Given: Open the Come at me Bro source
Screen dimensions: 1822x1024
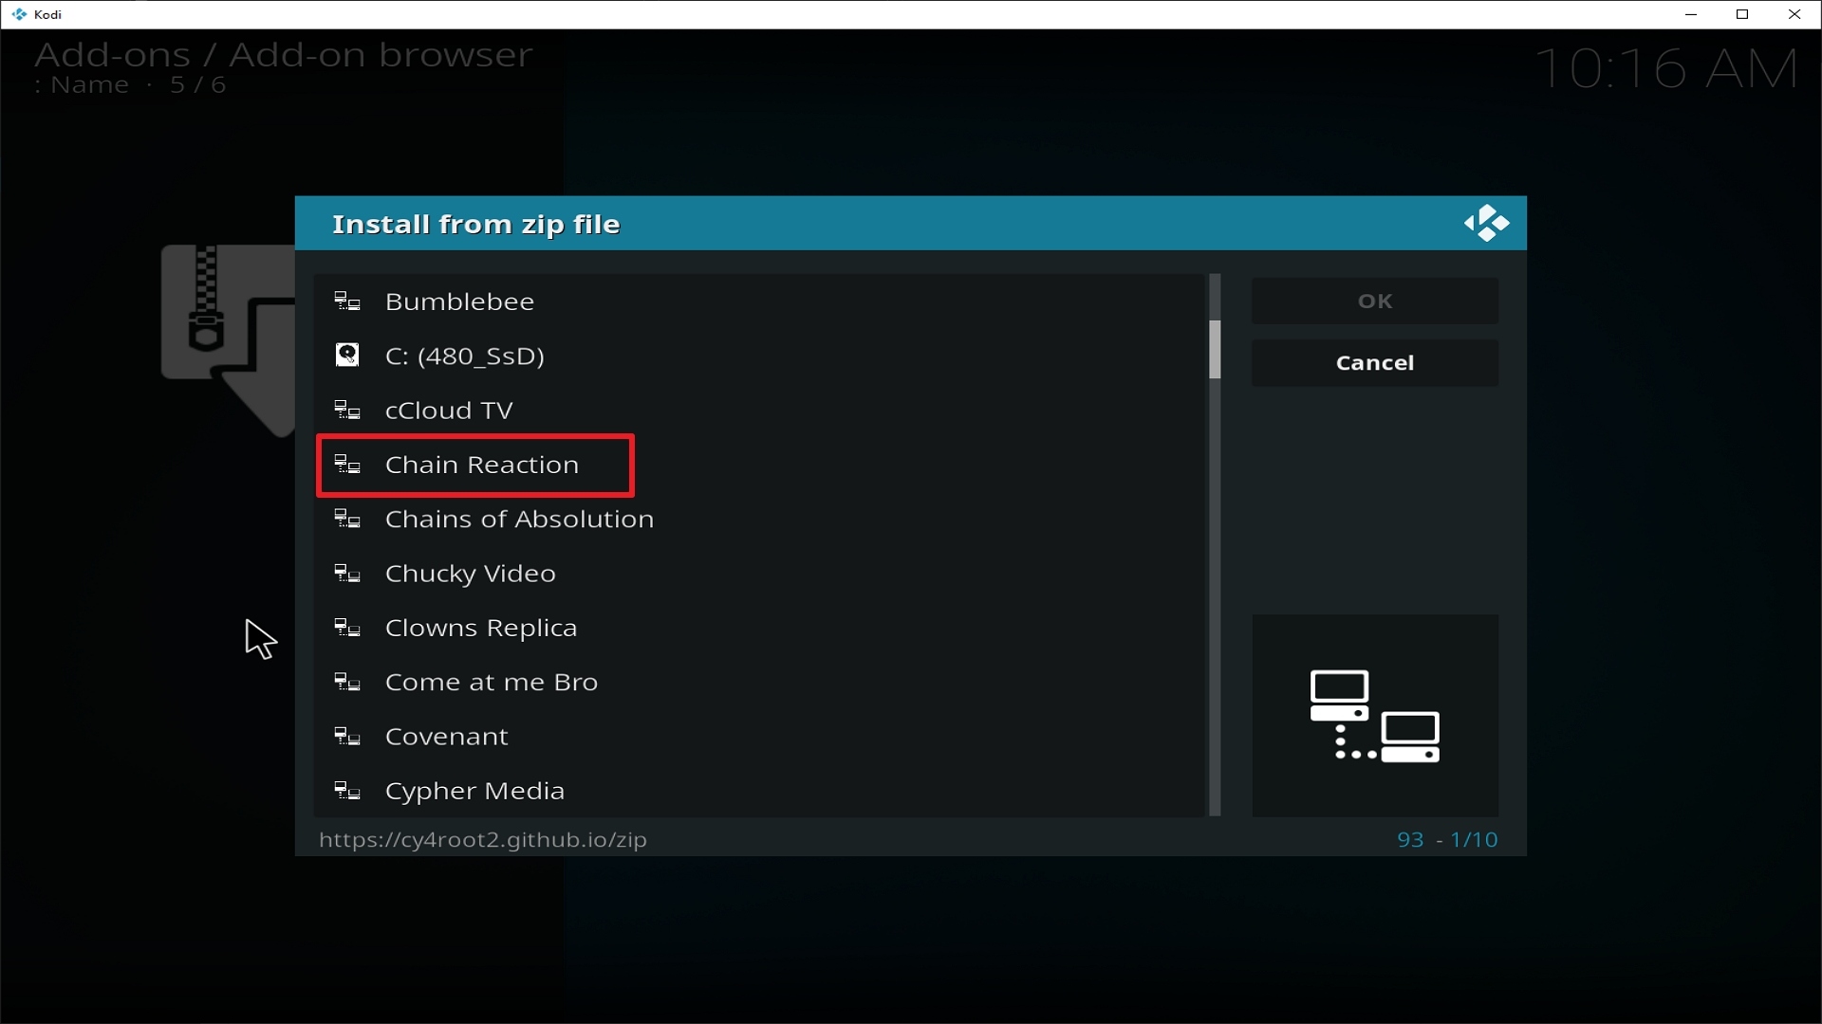Looking at the screenshot, I should [x=760, y=682].
